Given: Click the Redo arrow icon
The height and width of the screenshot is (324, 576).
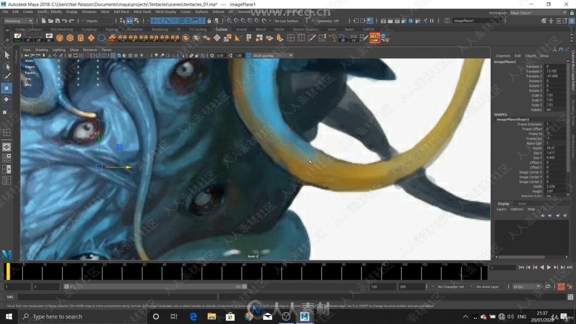Looking at the screenshot, I should (71, 21).
